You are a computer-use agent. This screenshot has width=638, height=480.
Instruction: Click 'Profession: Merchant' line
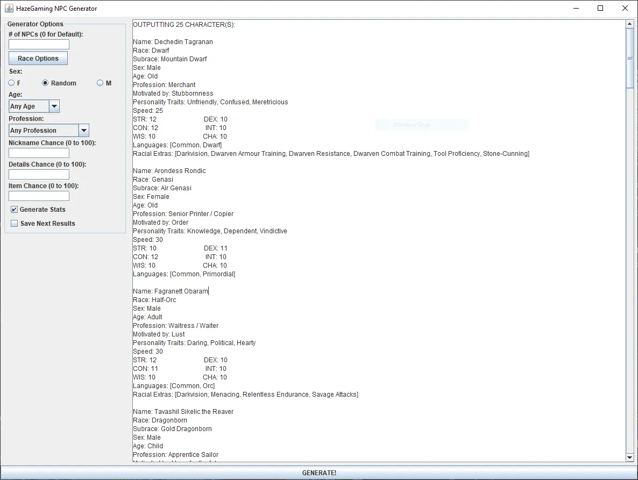coord(164,84)
